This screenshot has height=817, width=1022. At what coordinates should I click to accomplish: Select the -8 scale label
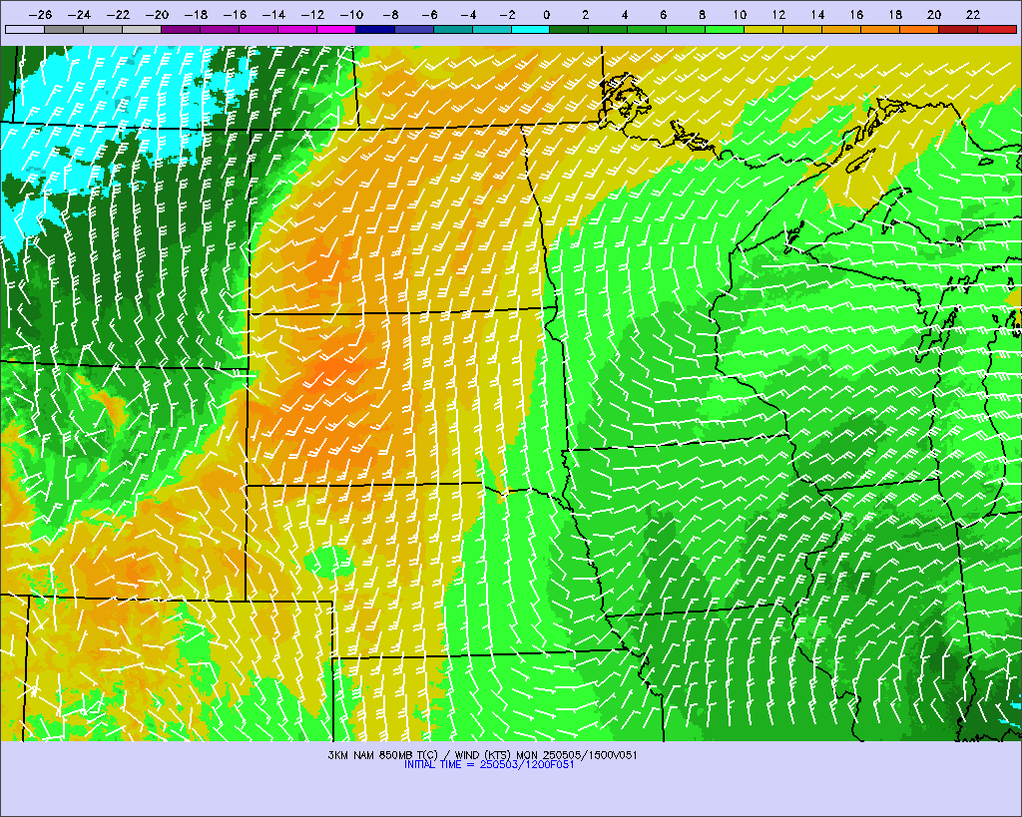coord(390,14)
